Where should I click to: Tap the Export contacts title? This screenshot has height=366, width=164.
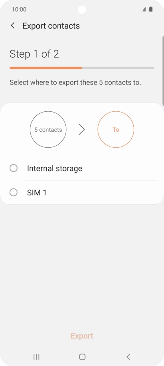[51, 26]
